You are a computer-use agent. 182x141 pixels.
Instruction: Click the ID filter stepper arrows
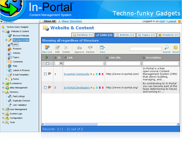pos(61,63)
